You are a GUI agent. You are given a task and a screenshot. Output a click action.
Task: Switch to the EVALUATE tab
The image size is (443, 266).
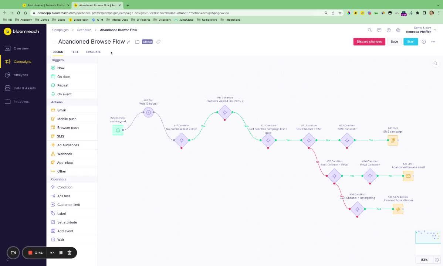[x=93, y=52]
